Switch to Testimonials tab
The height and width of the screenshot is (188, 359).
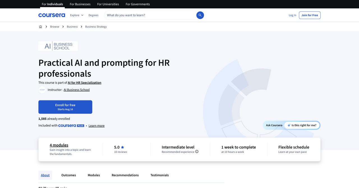click(160, 175)
